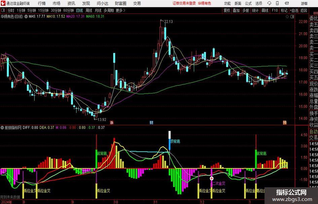
Task: Open the 市场 menu
Action: click(57, 3)
